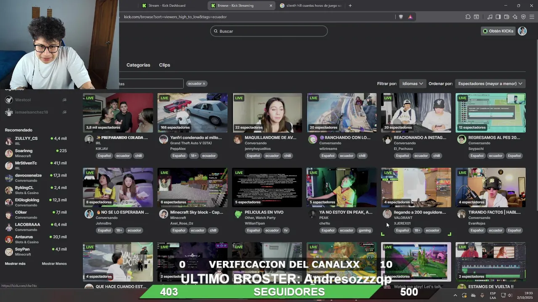Open the Leo AI sparkle icon
Image resolution: width=538 pixels, height=302 pixels.
[x=515, y=17]
